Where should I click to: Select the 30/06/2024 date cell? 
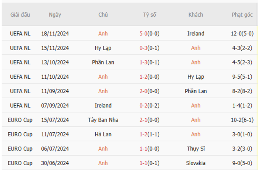click(x=55, y=163)
